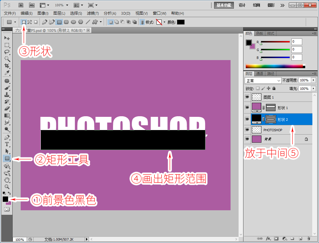Switch to the 通道 tab

pos(260,74)
